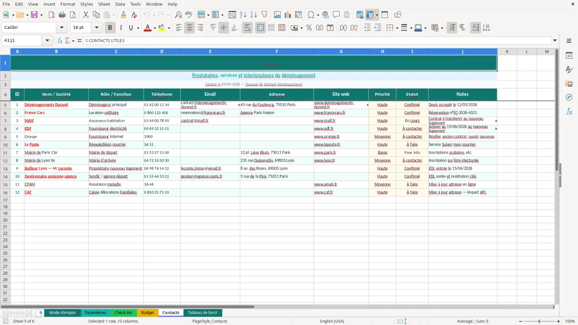Click the contrat@maif.fr email cell
578x325 pixels.
pyautogui.click(x=210, y=121)
